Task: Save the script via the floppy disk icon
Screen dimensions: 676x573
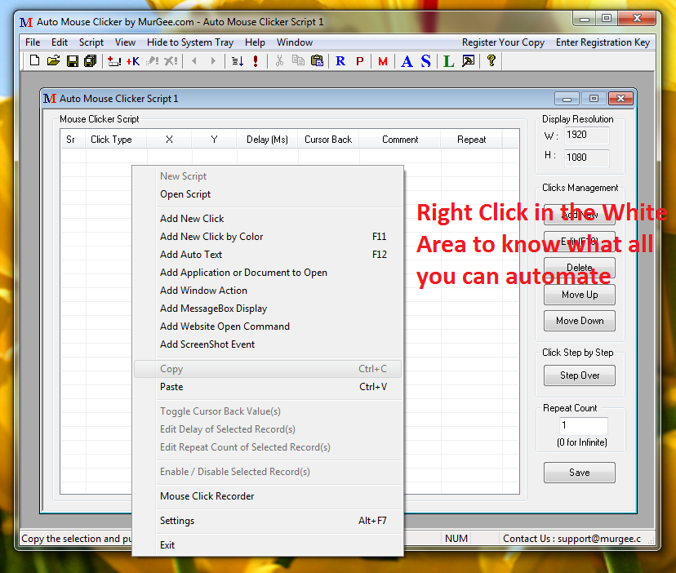Action: [x=71, y=60]
